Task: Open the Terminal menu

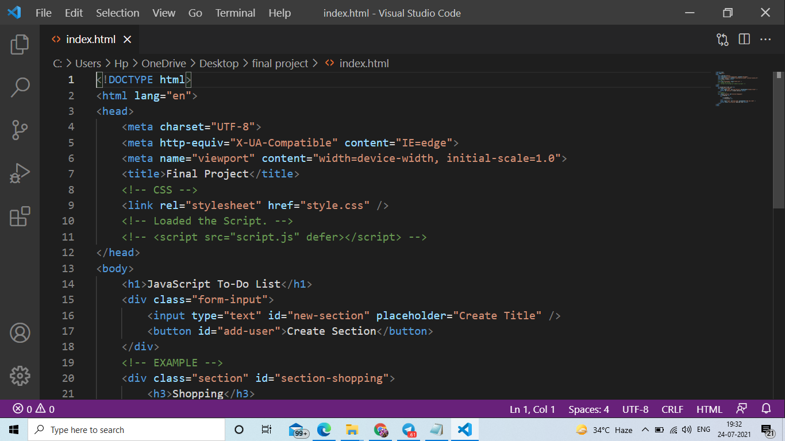Action: pos(236,13)
